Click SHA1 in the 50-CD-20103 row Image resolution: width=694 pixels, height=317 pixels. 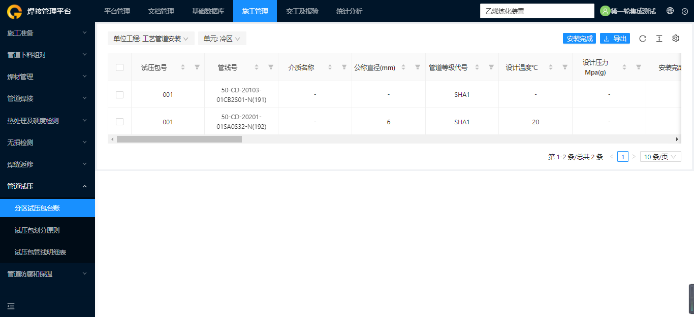pyautogui.click(x=462, y=95)
